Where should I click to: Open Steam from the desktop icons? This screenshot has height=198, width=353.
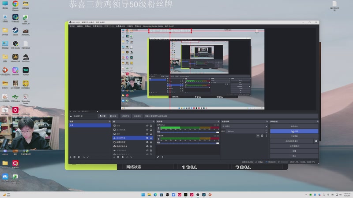pyautogui.click(x=15, y=31)
